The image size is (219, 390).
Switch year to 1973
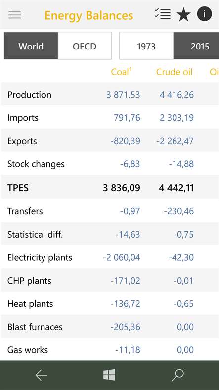(x=146, y=46)
